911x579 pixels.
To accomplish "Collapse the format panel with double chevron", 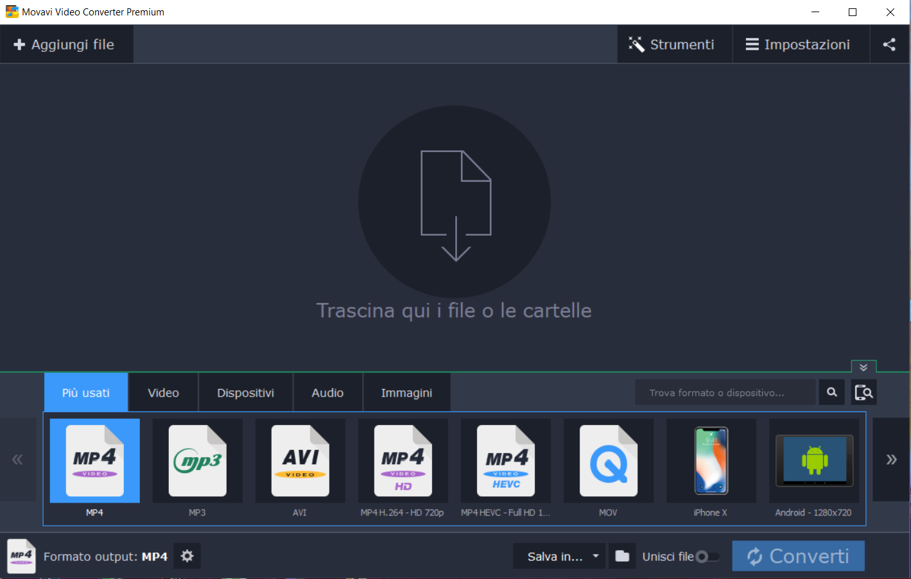I will [863, 367].
